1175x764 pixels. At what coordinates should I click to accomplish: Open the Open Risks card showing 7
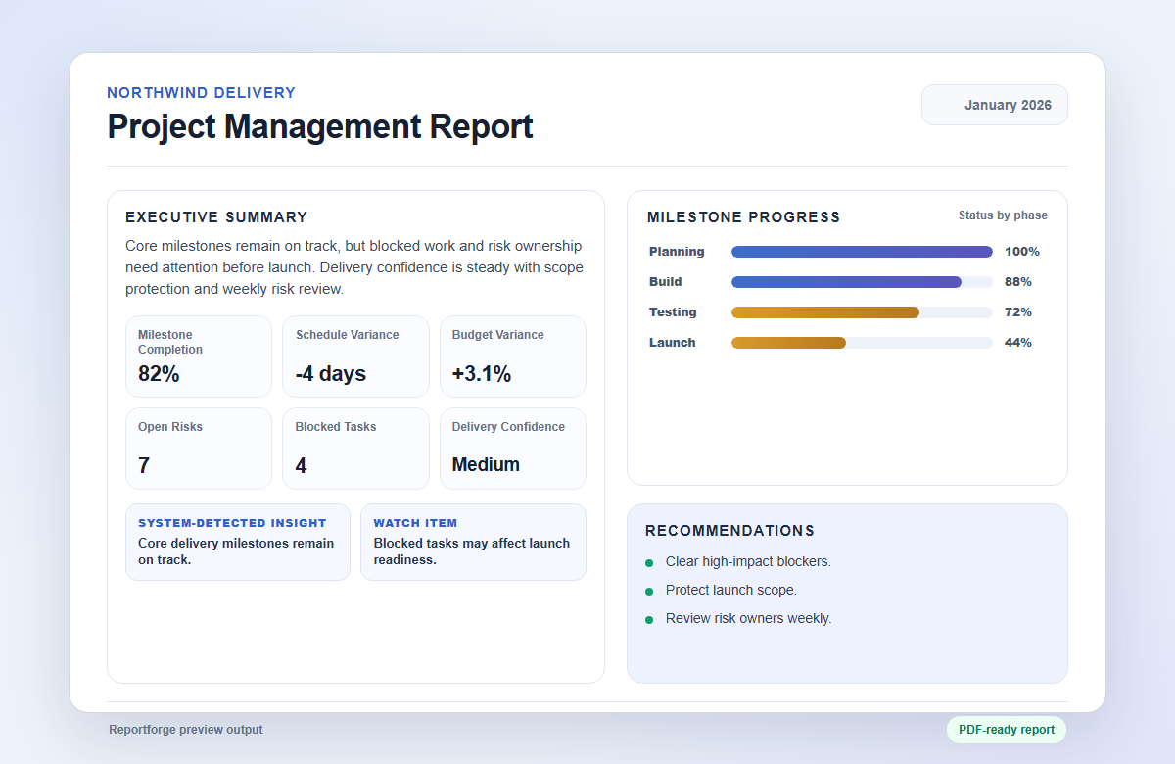point(199,449)
